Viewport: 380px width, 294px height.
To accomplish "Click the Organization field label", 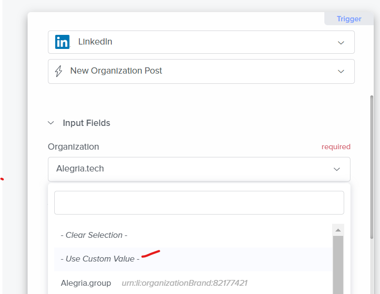I will tap(74, 147).
